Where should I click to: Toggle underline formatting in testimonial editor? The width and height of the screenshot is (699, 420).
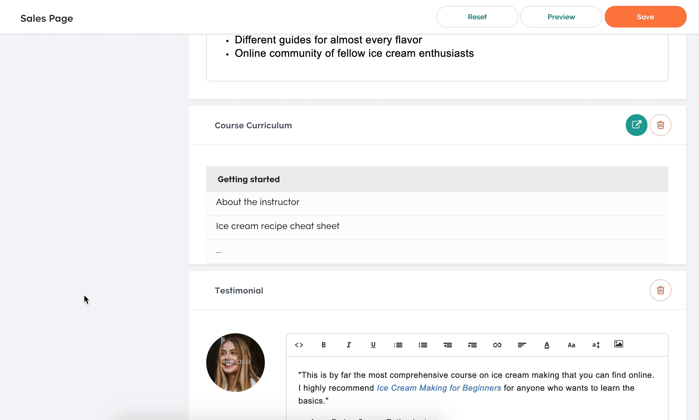[x=373, y=345]
